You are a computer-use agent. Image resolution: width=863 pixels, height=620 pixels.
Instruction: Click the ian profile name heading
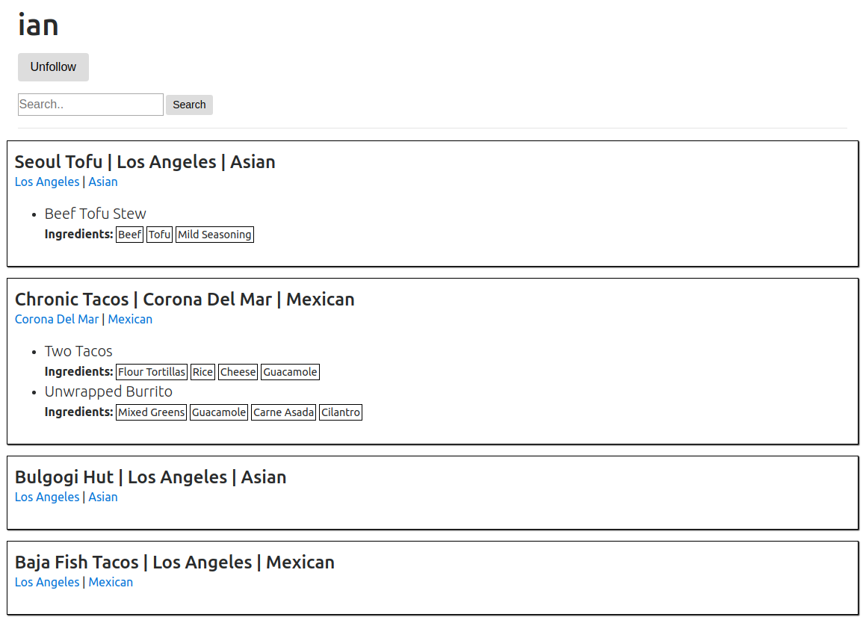pos(38,25)
